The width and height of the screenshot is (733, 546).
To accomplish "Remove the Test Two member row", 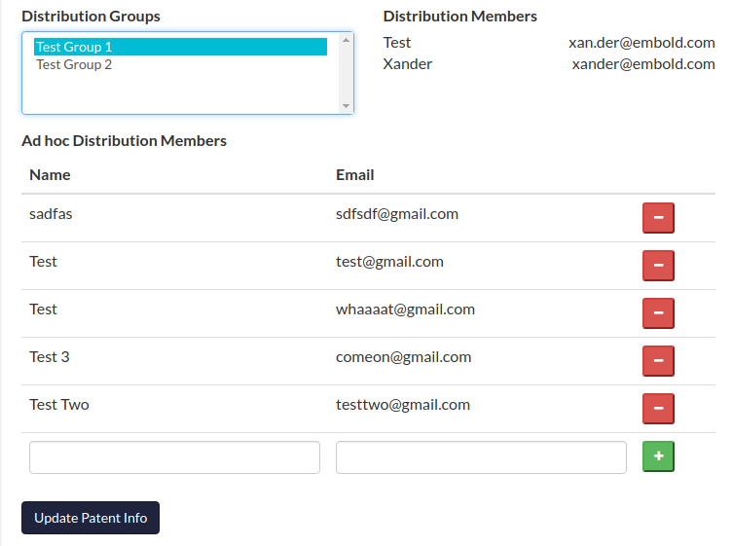I will pyautogui.click(x=658, y=409).
